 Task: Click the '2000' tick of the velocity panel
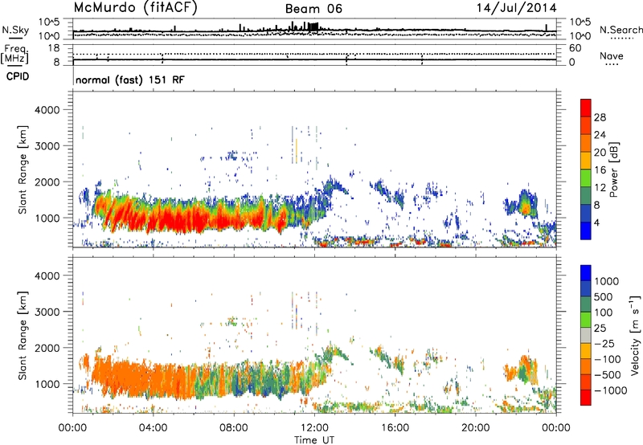(x=47, y=348)
